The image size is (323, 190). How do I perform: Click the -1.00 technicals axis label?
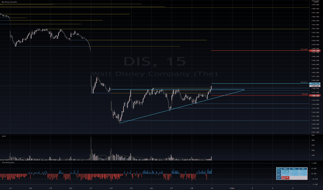coord(314,184)
